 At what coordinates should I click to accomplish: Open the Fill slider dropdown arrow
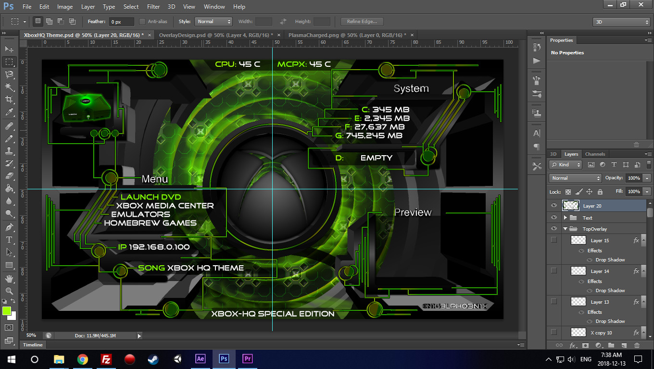[647, 191]
